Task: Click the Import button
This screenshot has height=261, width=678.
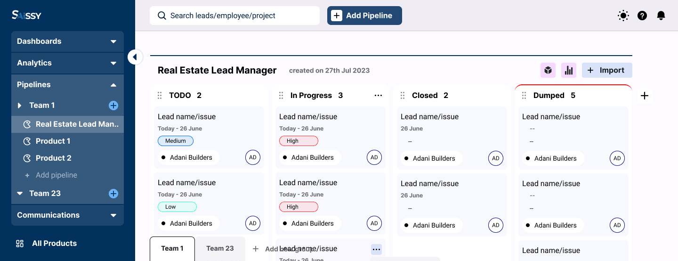Action: pyautogui.click(x=607, y=70)
